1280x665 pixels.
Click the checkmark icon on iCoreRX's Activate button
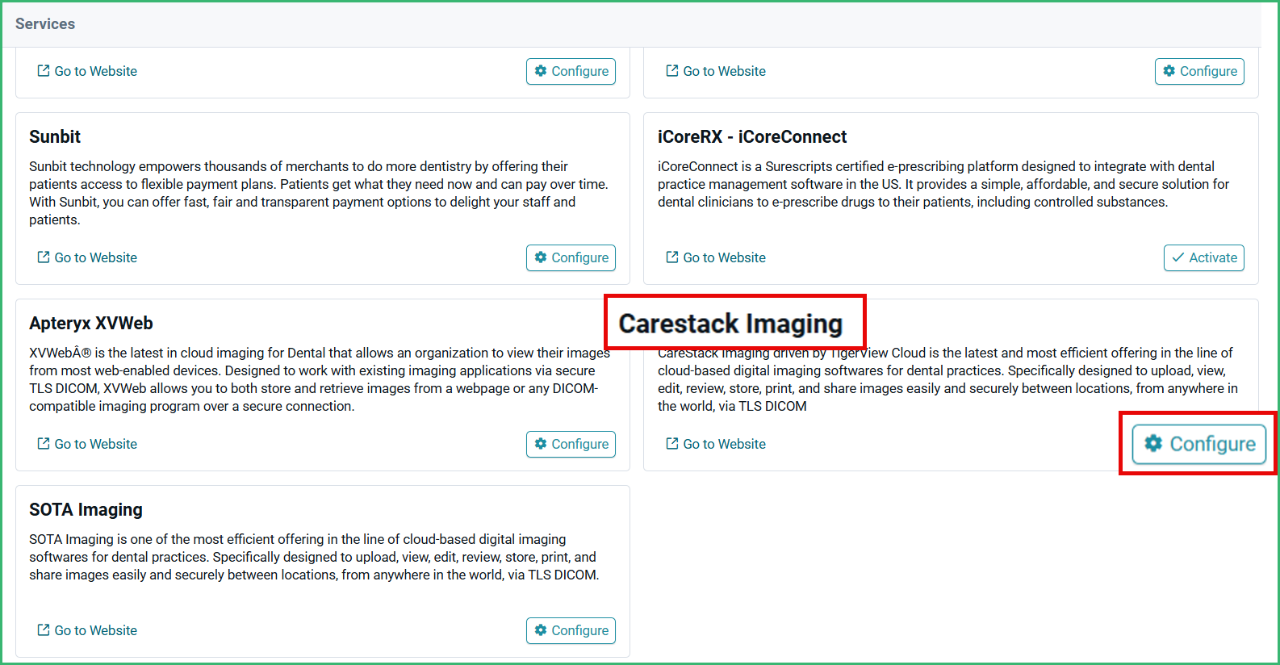click(1178, 257)
